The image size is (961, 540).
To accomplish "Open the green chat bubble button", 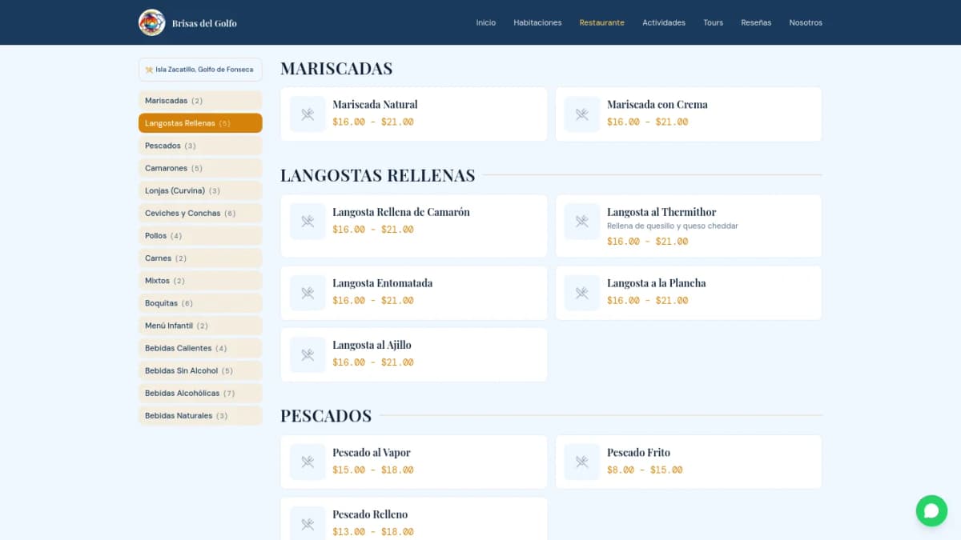I will tap(931, 510).
